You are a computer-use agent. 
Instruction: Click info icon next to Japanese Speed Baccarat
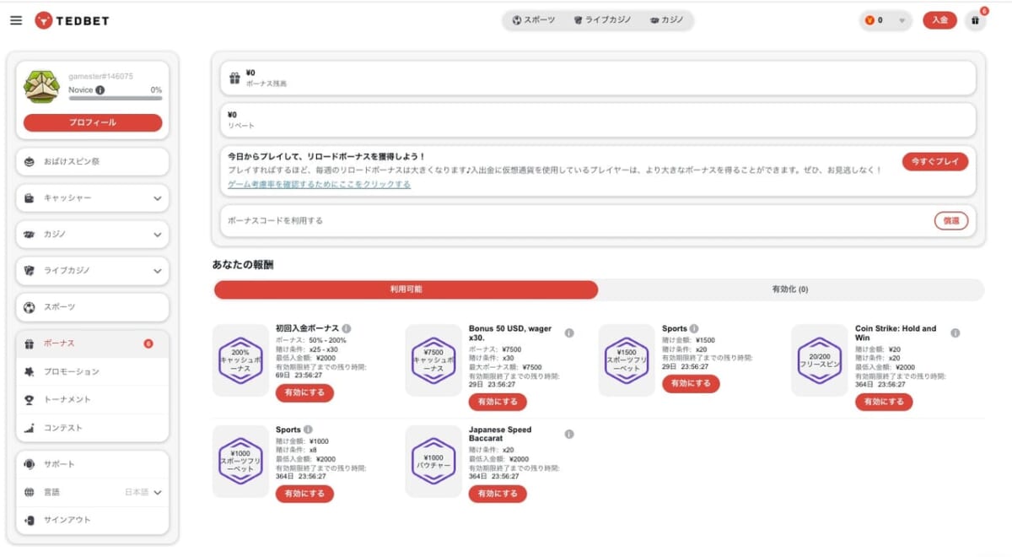coord(569,435)
